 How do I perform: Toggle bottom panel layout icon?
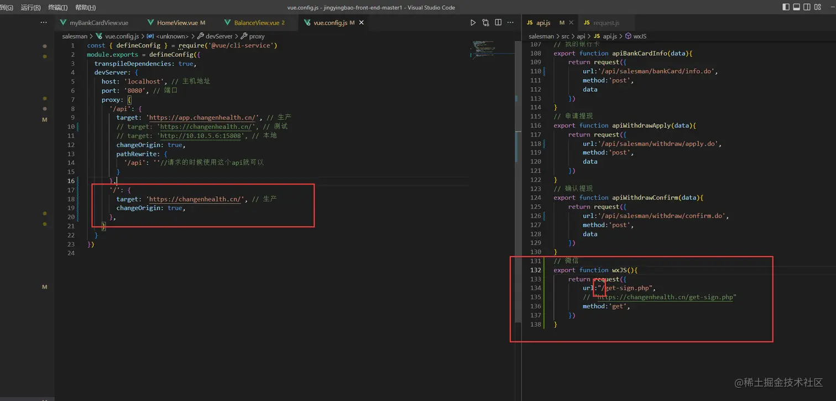click(x=797, y=7)
